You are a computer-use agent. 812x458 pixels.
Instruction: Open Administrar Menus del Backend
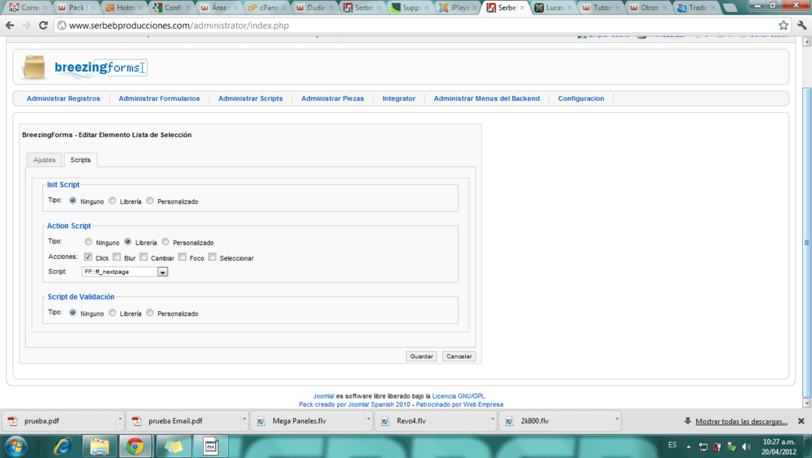tap(486, 98)
